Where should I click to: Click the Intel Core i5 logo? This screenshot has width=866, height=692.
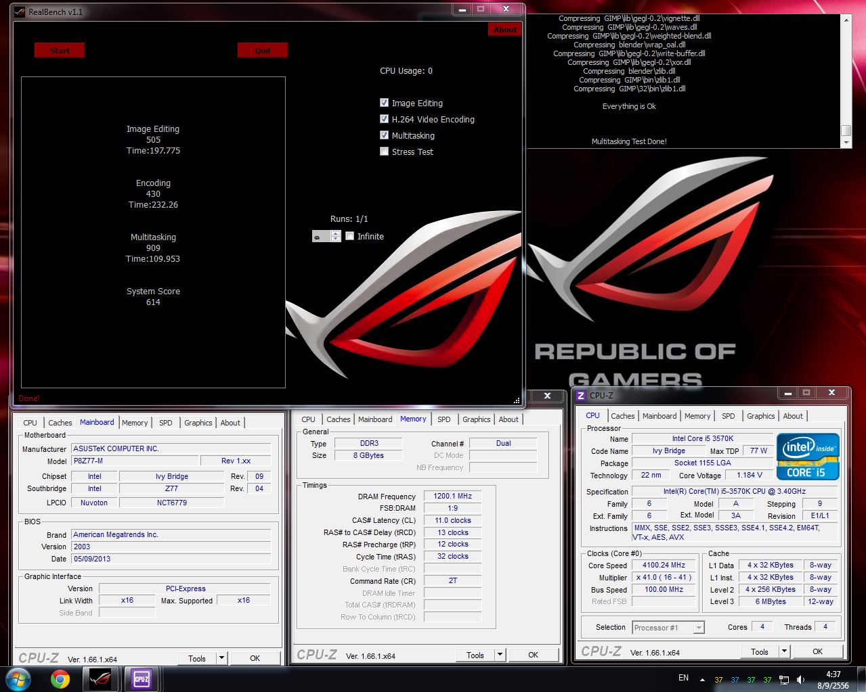(x=809, y=457)
